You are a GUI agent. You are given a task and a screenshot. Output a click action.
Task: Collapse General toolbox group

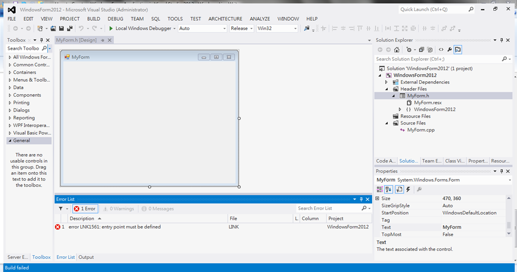10,140
